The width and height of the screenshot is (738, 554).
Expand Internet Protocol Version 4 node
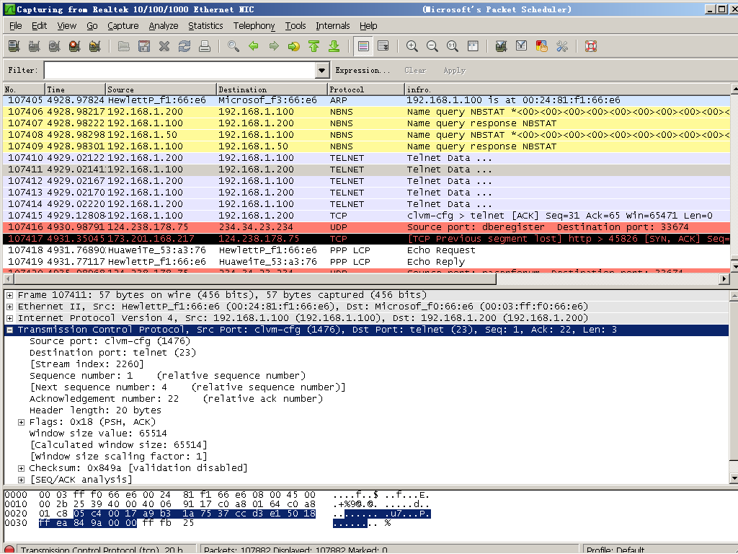[9, 318]
